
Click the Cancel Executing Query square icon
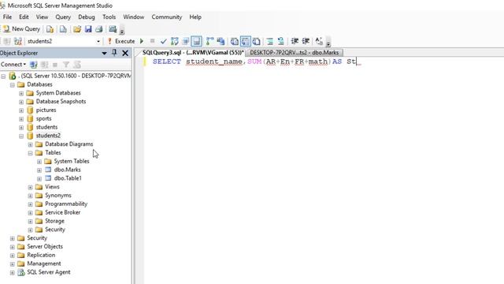click(x=152, y=41)
